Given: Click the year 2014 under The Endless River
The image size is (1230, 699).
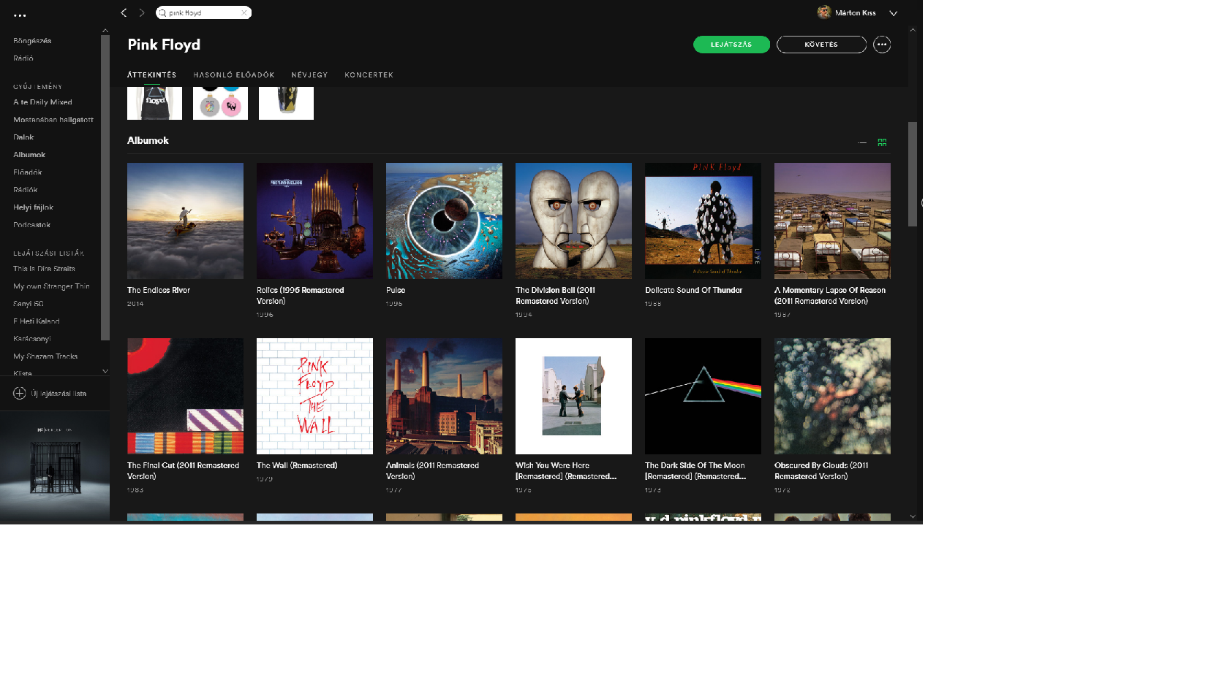Looking at the screenshot, I should pyautogui.click(x=135, y=304).
